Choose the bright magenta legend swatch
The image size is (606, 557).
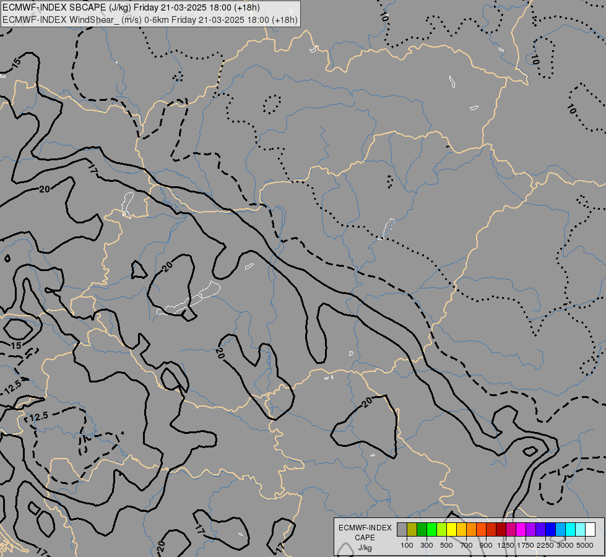pyautogui.click(x=521, y=529)
